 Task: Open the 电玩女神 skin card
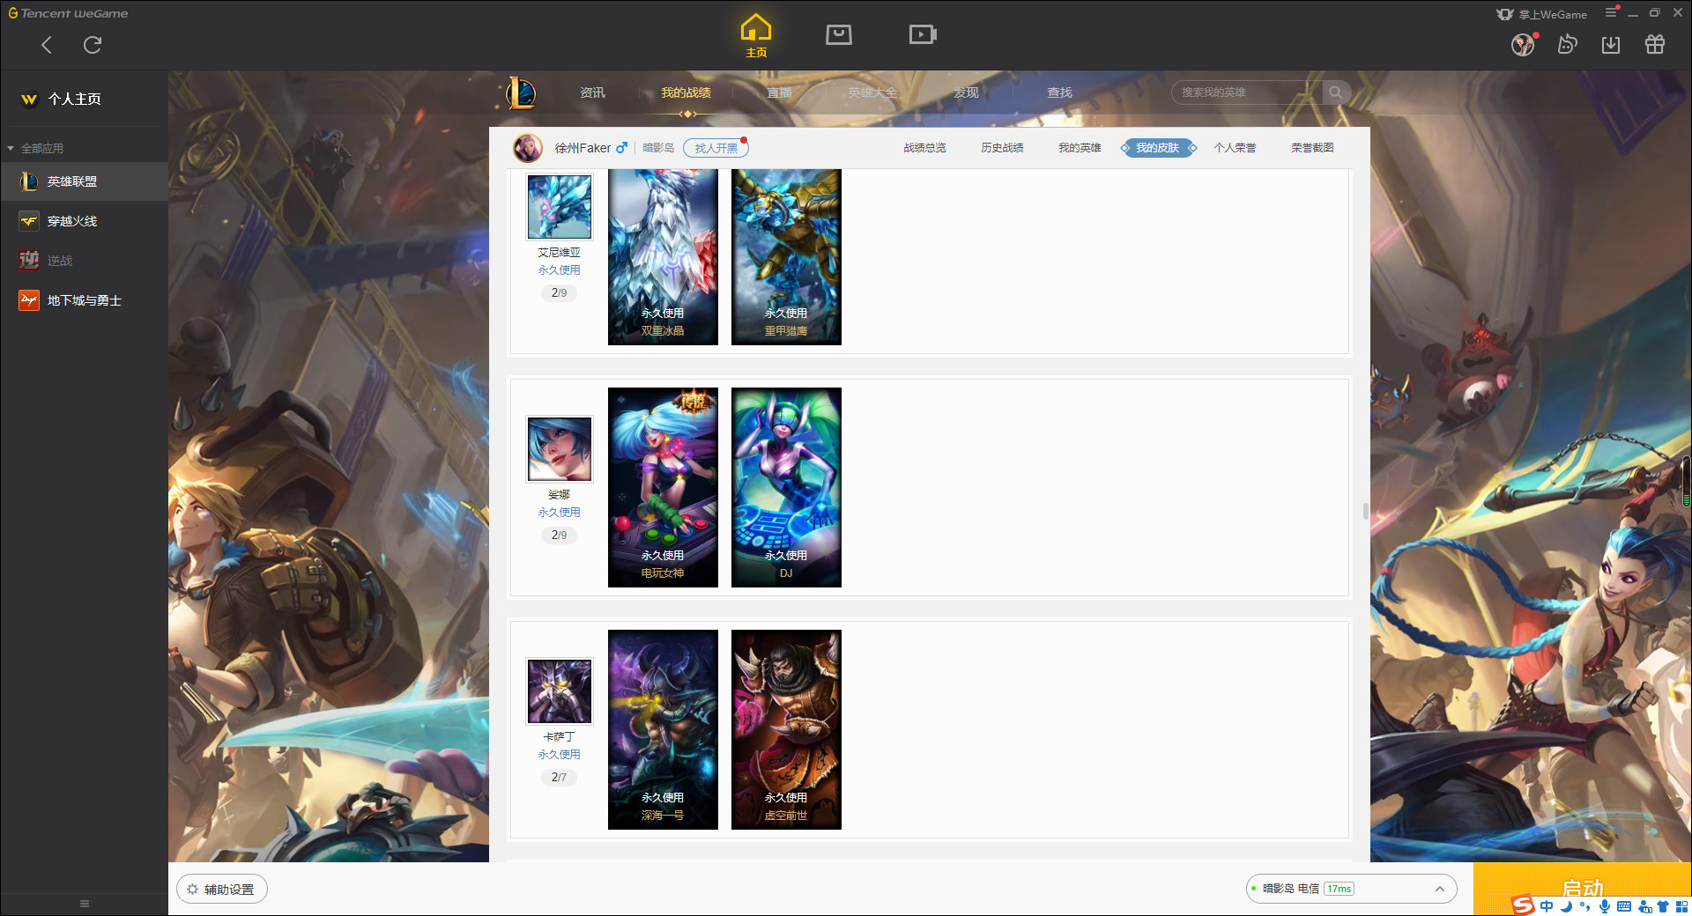(x=663, y=487)
